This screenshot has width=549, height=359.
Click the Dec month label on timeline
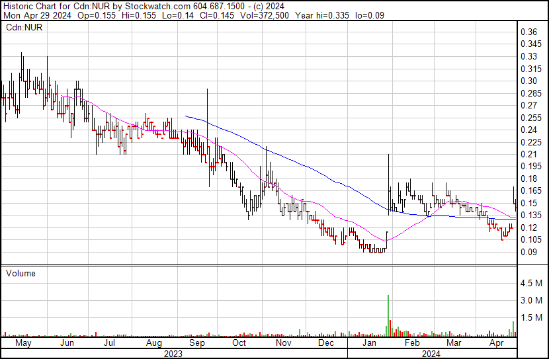pyautogui.click(x=325, y=344)
